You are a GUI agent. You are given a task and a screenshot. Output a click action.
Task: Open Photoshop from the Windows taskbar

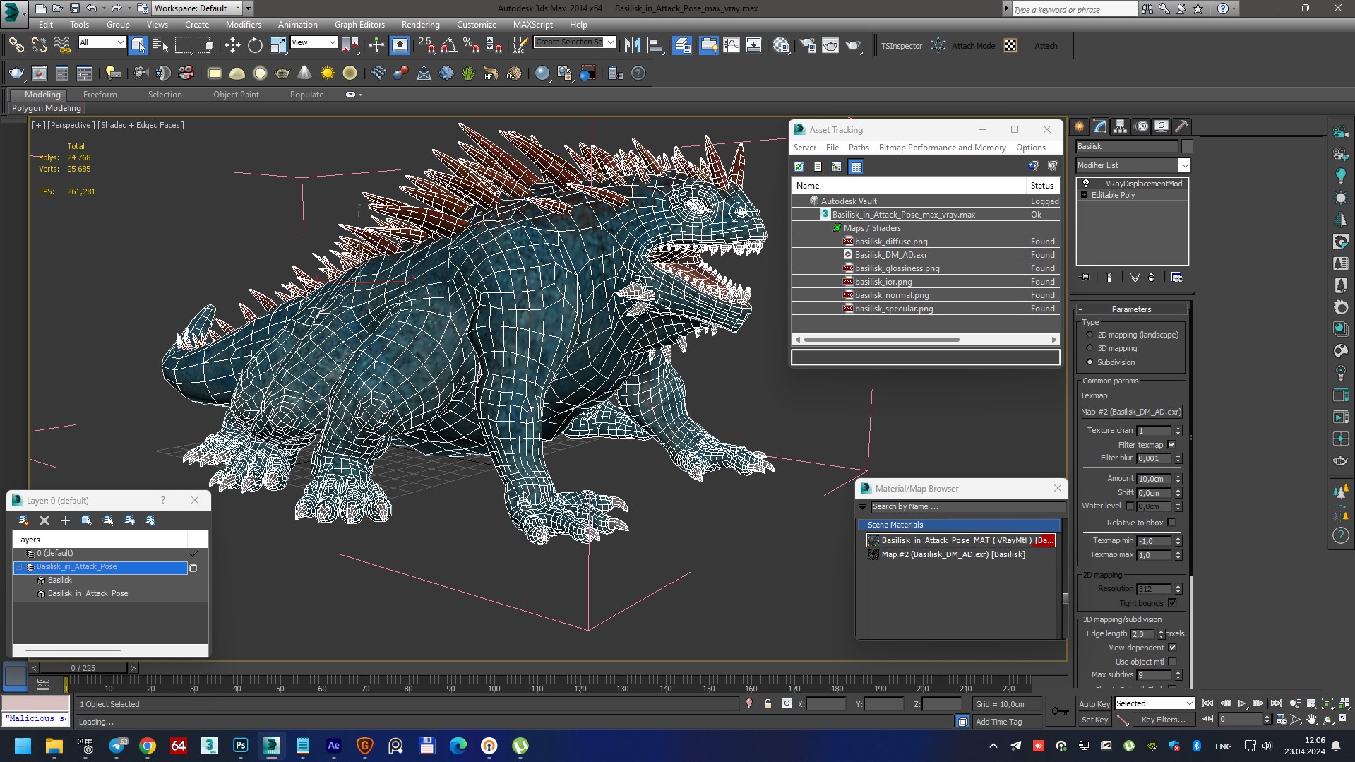click(241, 746)
